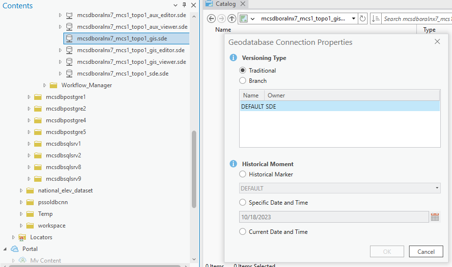This screenshot has width=452, height=267.
Task: Select mcsdboralnx7_mcs1_topo1_sde.sde connection
Action: (x=123, y=74)
